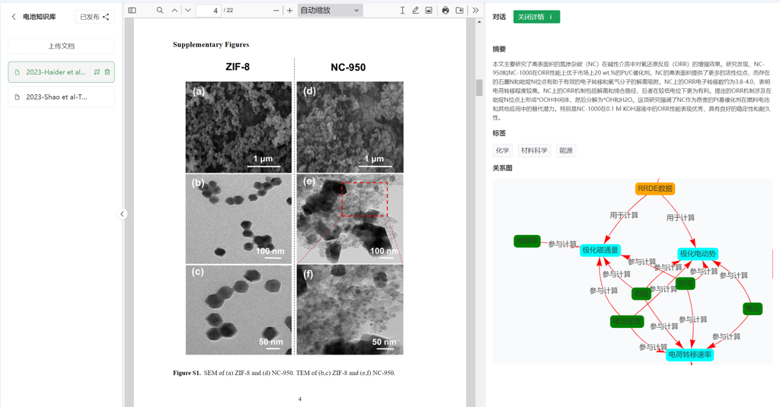Screen dimensions: 780x407
Task: Open the 2023-Shao et al document
Action: coord(61,97)
